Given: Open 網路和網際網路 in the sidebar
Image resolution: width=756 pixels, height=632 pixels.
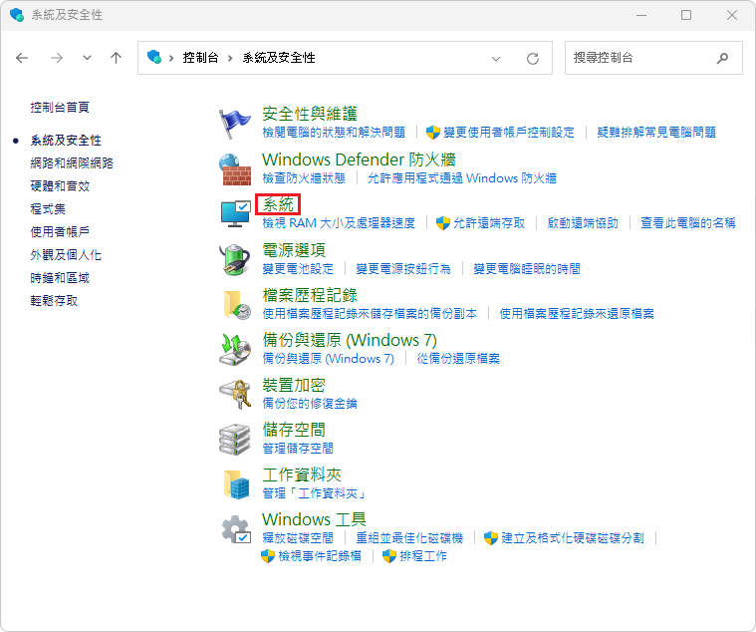Looking at the screenshot, I should (72, 162).
